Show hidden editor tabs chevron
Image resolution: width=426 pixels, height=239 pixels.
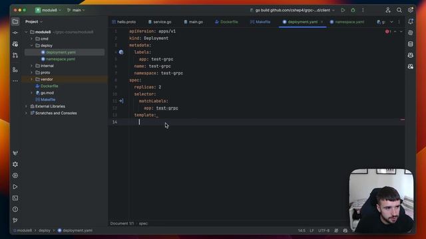pos(391,22)
